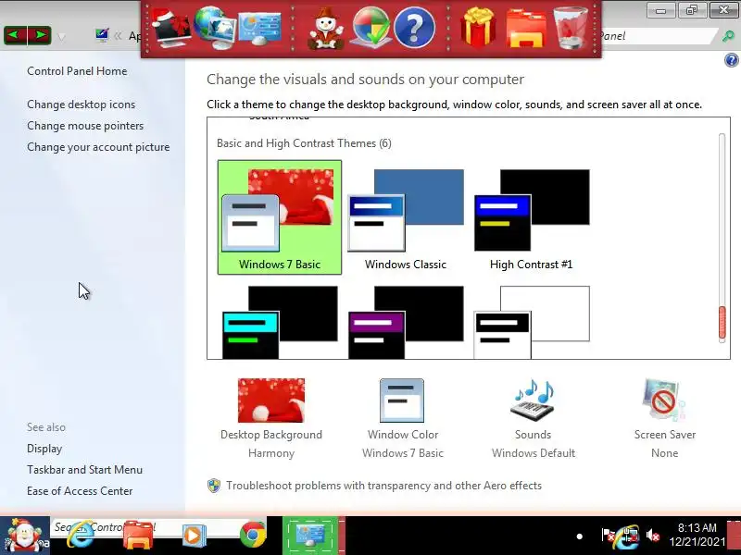Screen dimensions: 741x555
Task: Open Window Color settings
Action: pyautogui.click(x=403, y=419)
